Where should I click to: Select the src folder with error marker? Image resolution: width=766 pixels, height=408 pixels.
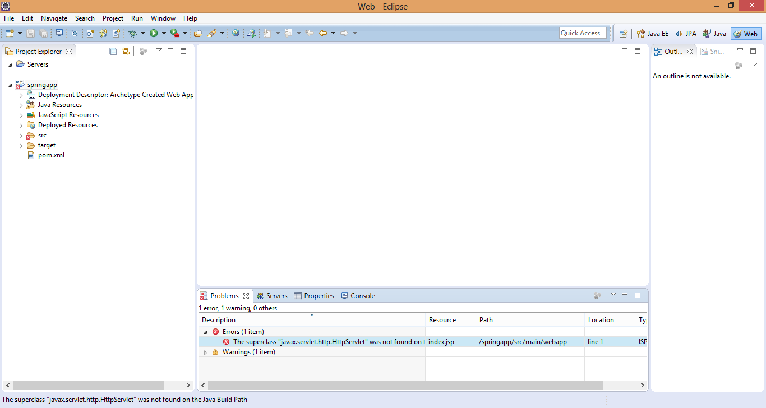tap(37, 135)
